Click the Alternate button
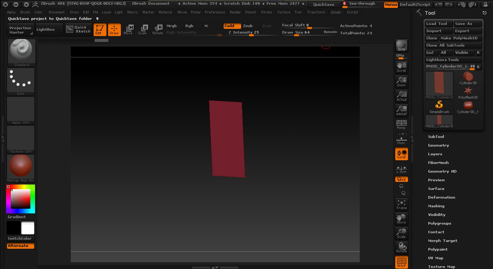The image size is (493, 269). [21, 246]
